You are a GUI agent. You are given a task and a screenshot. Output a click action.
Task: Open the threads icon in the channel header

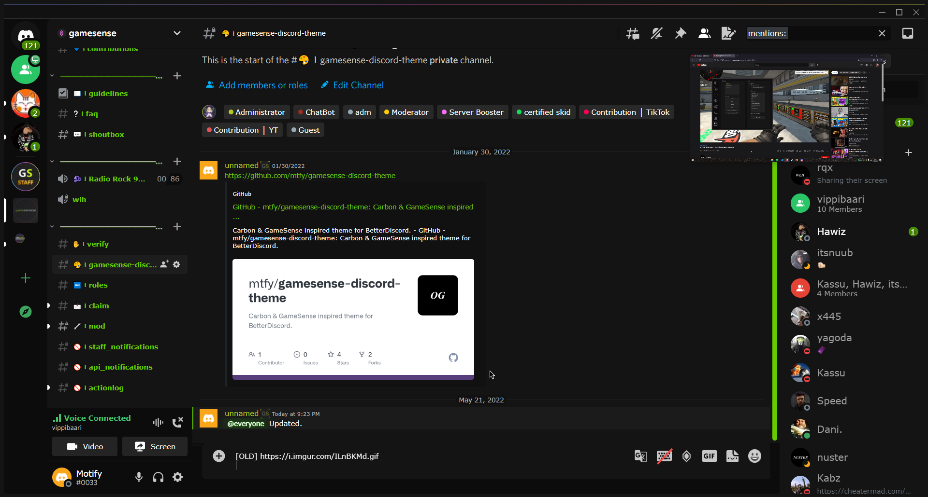point(632,33)
